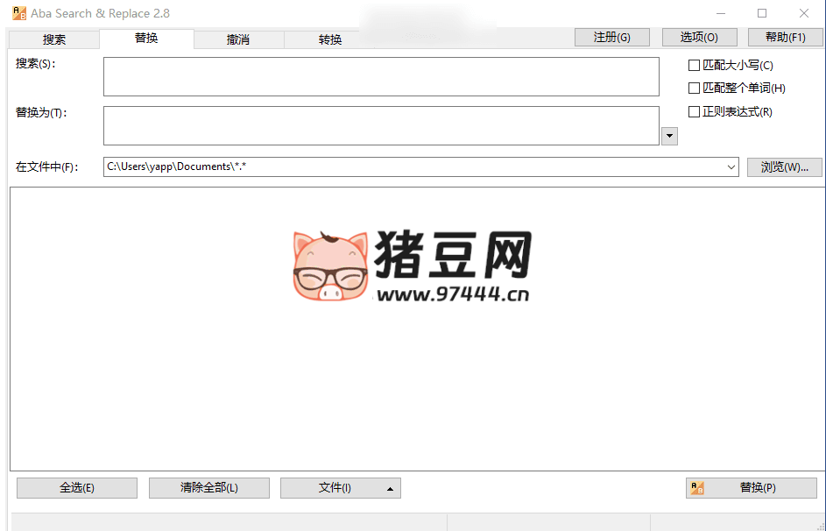Go to the 替换 tab
The width and height of the screenshot is (826, 531).
tap(146, 39)
